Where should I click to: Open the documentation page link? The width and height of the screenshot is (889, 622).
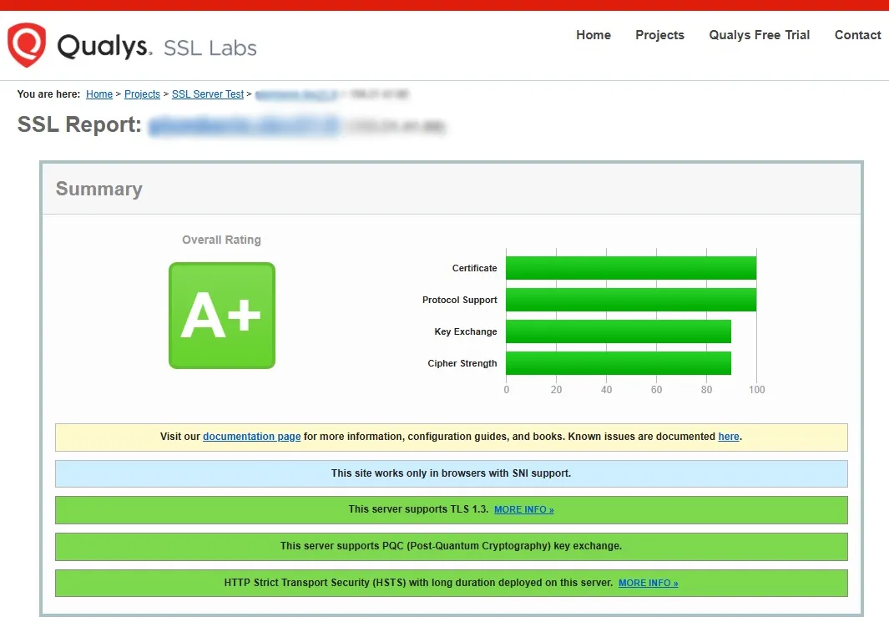[x=252, y=437]
